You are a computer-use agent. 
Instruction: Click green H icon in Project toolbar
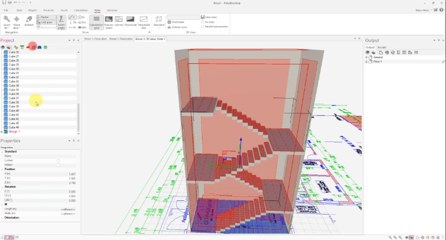click(x=45, y=47)
